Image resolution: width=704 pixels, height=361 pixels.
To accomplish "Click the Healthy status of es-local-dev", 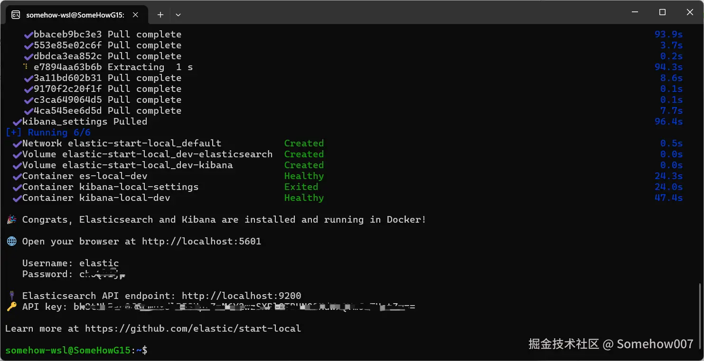I will point(304,176).
